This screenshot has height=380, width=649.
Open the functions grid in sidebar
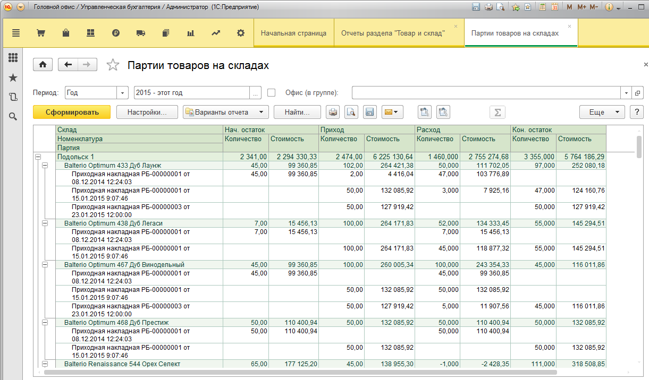tap(13, 58)
